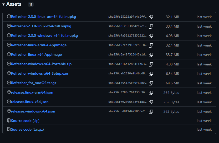Copy SHA256 of Refresher-2.3.0-windows-x64-full.nupkg
The image size is (219, 143).
coord(151,36)
